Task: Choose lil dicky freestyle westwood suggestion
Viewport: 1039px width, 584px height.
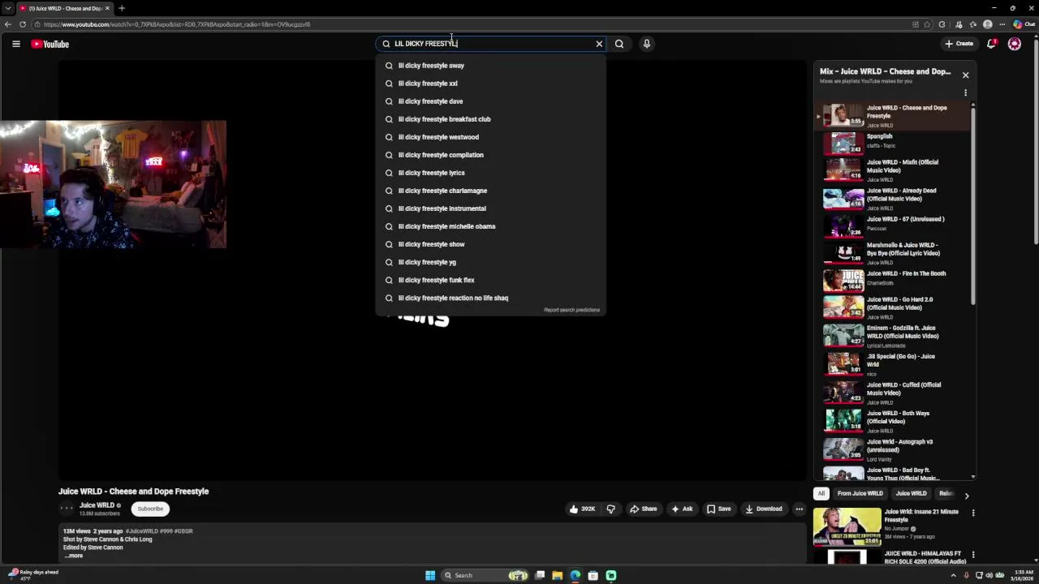Action: click(490, 137)
